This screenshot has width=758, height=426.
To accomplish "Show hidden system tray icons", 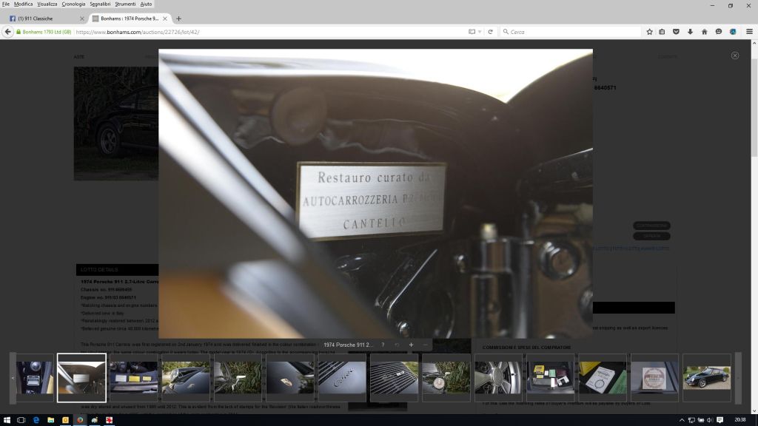I will point(682,420).
